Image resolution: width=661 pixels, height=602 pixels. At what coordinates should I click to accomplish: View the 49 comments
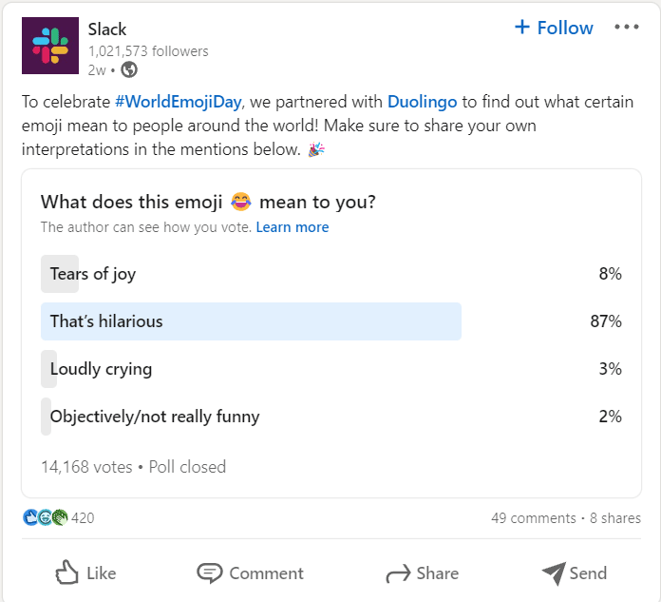click(534, 518)
